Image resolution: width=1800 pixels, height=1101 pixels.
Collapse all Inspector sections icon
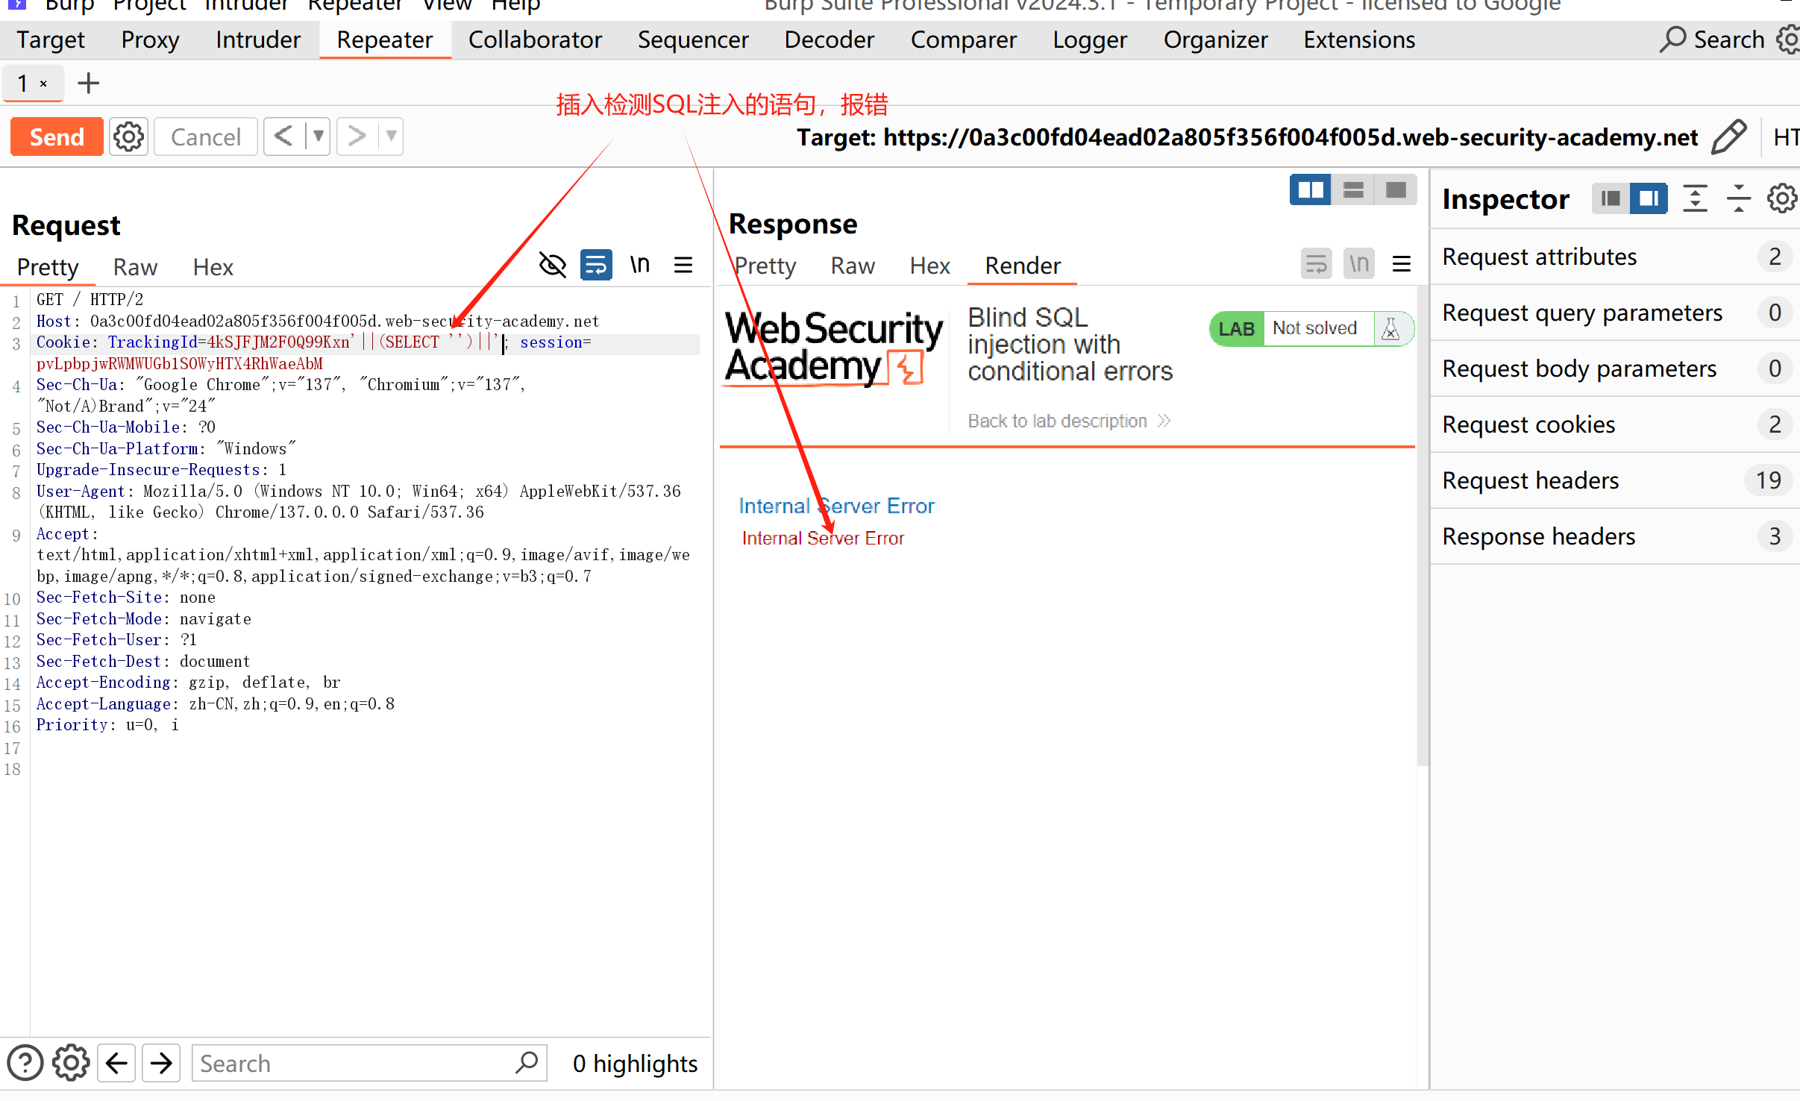[x=1738, y=199]
